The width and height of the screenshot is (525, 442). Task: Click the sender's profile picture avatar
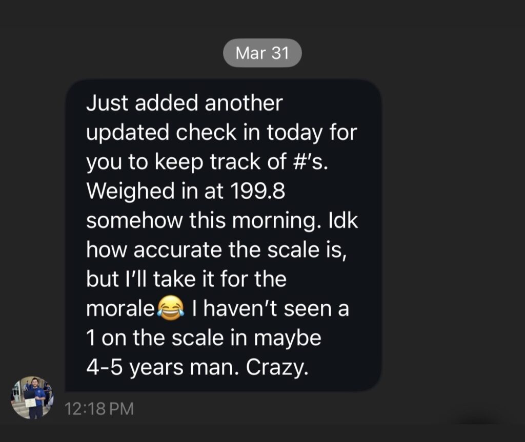pos(32,398)
